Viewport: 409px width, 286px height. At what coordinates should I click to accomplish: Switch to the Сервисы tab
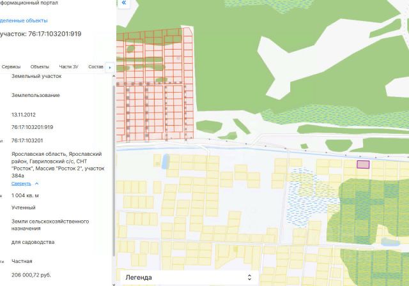coord(11,67)
